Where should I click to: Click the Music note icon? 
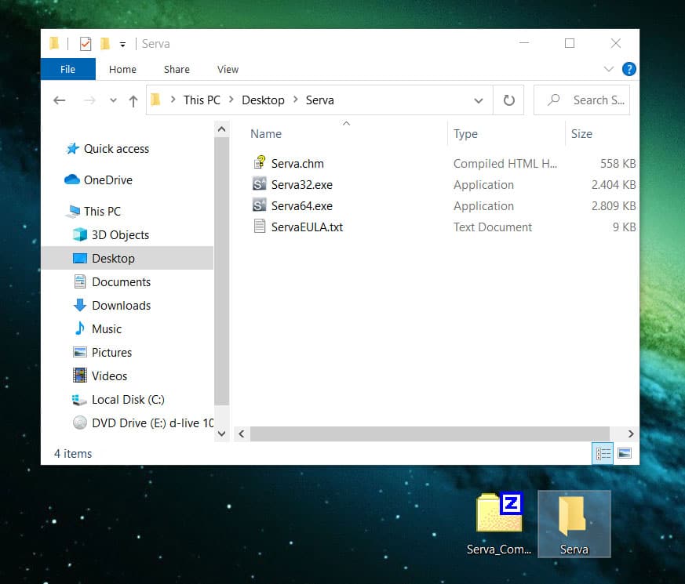click(x=80, y=328)
